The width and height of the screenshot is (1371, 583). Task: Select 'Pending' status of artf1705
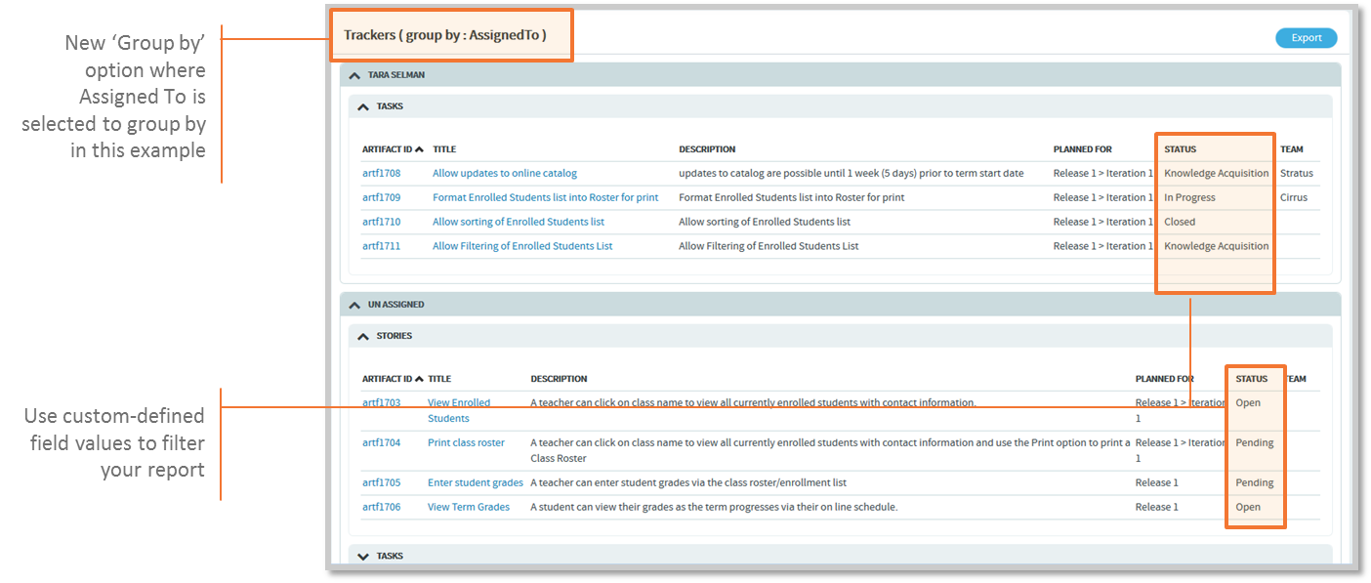(1254, 482)
